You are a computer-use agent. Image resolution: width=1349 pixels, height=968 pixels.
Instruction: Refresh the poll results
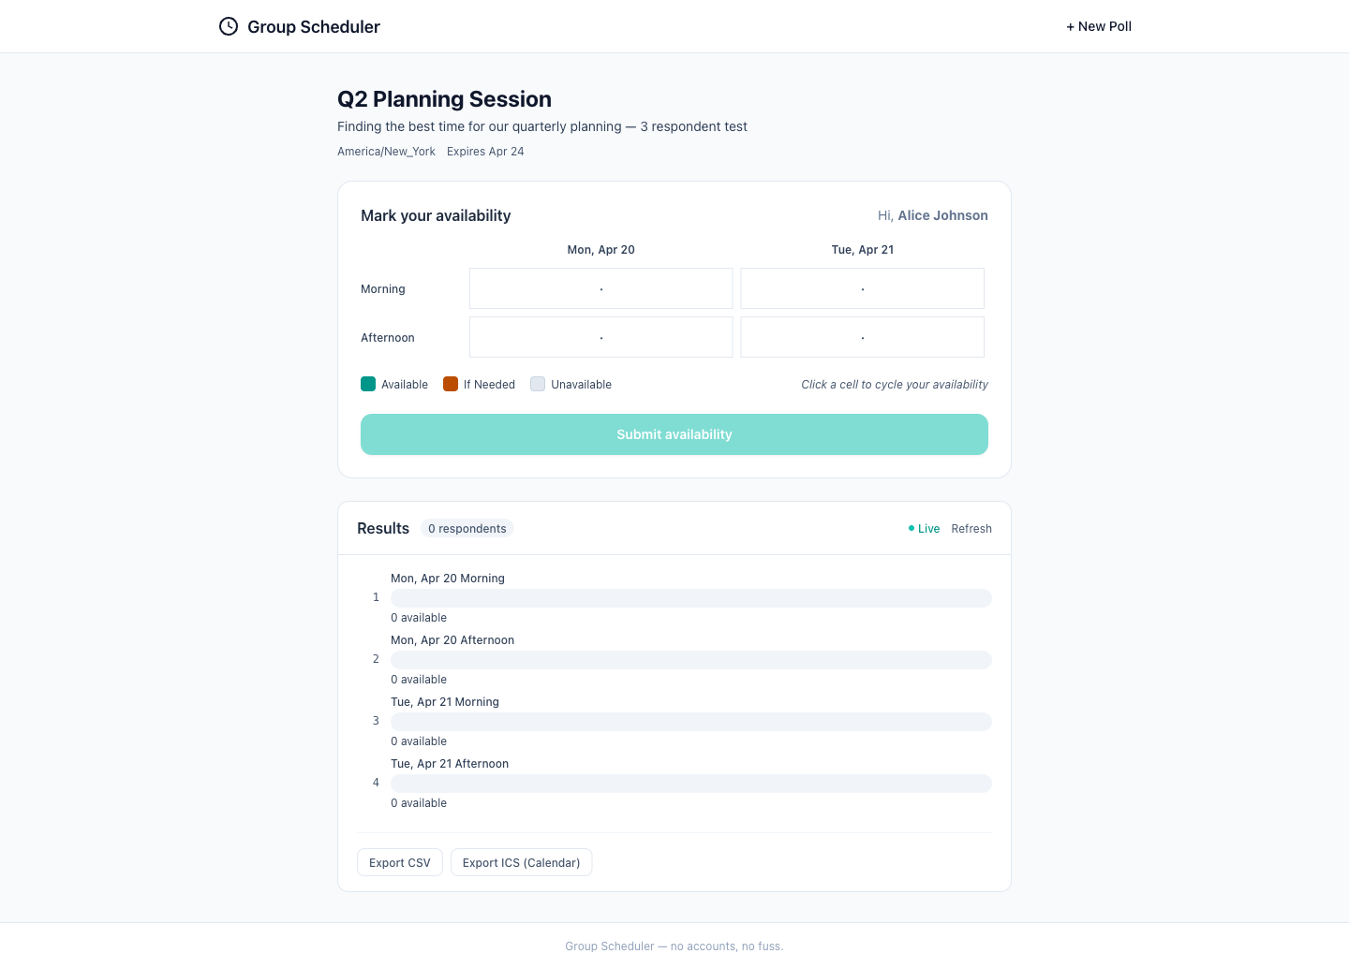tap(971, 529)
